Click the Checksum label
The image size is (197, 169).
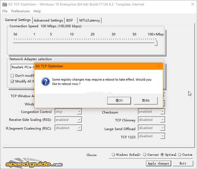[x=110, y=112]
